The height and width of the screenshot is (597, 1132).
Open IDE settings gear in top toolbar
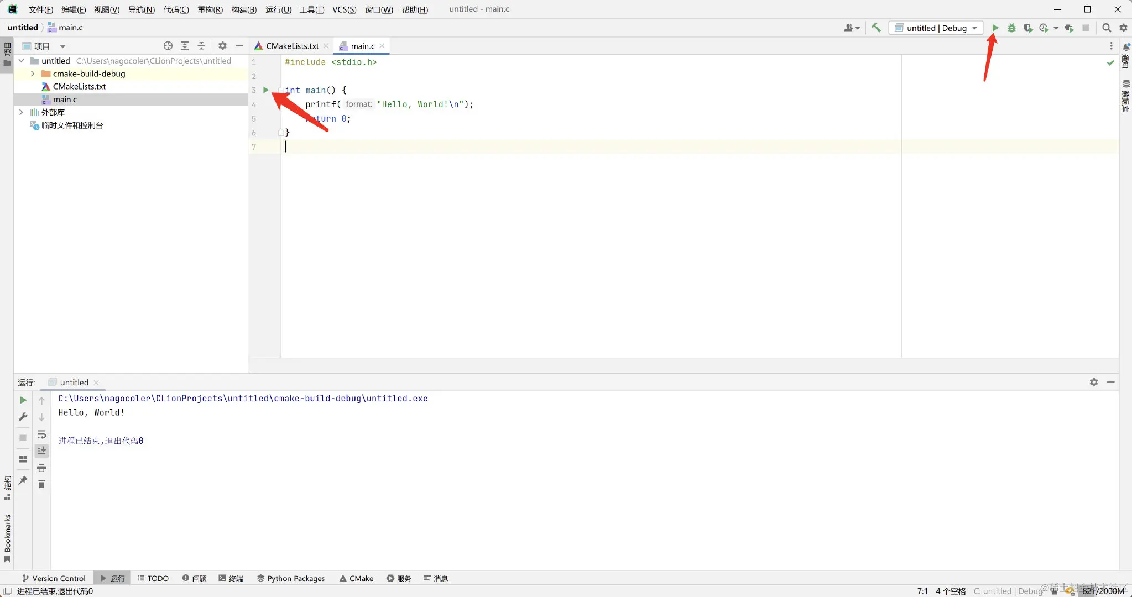coord(1123,28)
